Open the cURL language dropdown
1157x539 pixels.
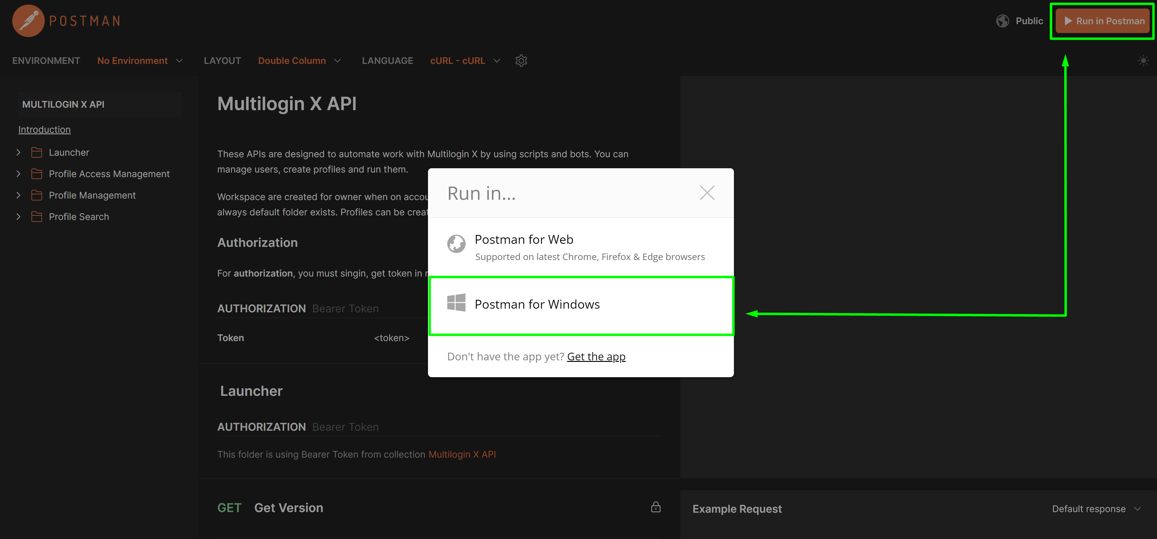point(465,61)
